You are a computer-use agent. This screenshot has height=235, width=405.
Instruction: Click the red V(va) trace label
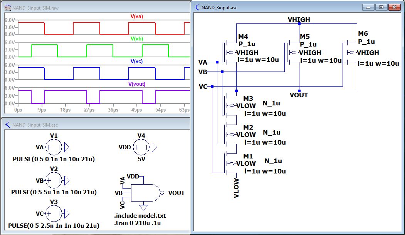pyautogui.click(x=136, y=16)
